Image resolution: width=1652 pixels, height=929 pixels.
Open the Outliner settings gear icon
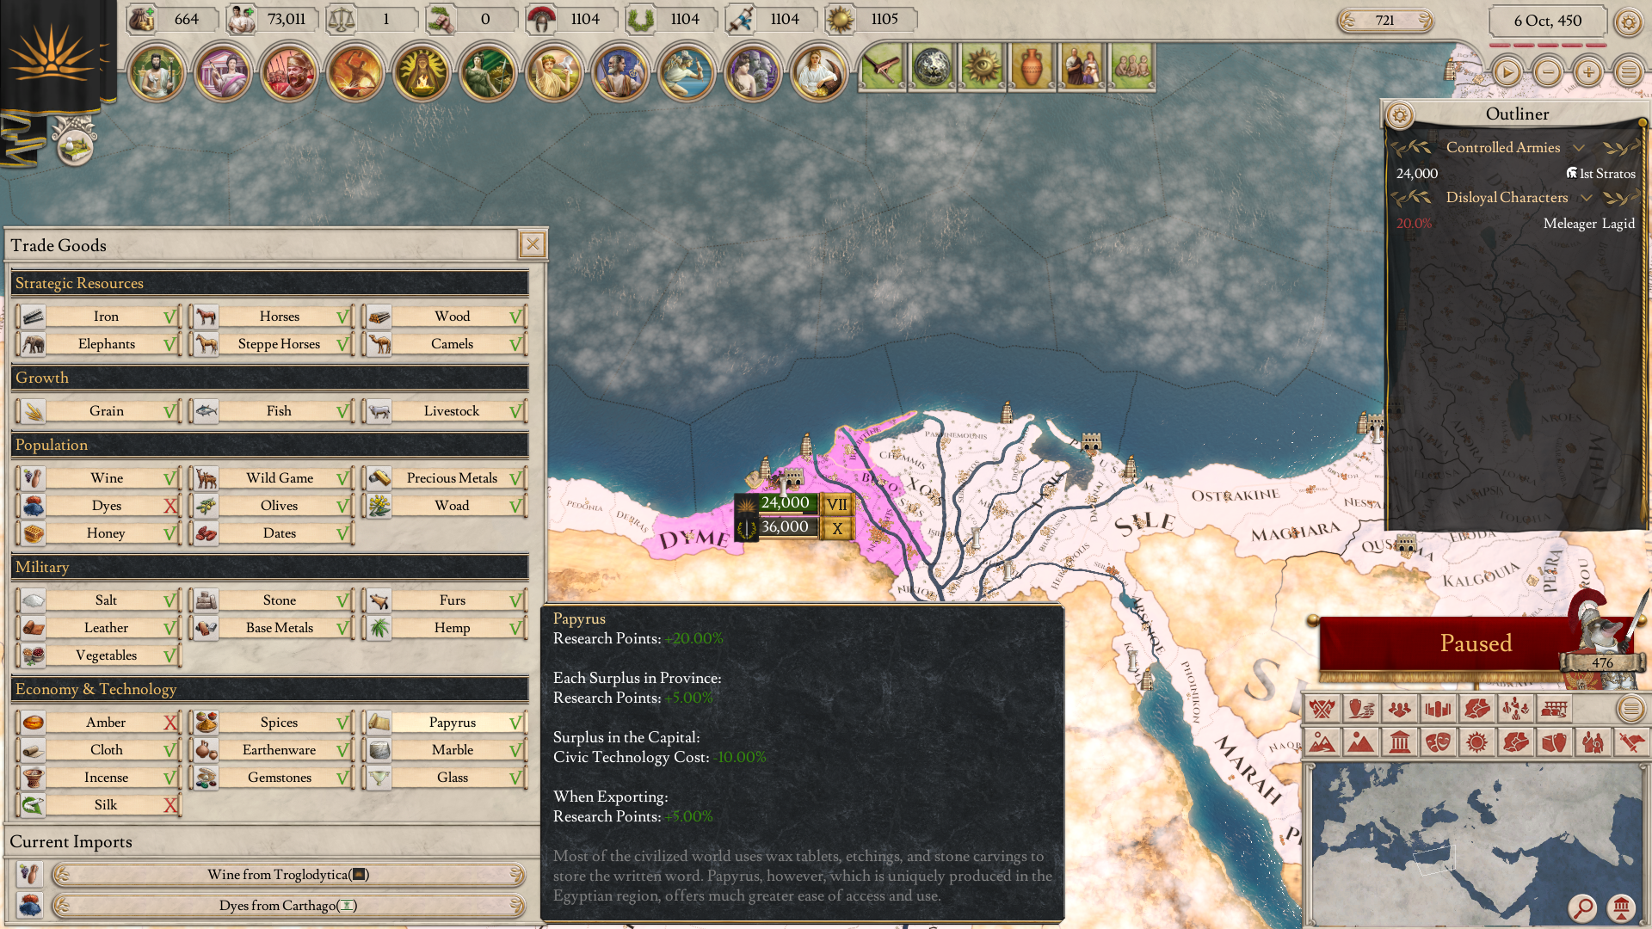1400,114
